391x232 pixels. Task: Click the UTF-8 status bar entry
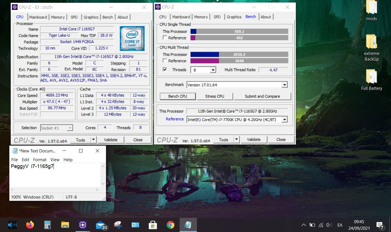(x=71, y=197)
